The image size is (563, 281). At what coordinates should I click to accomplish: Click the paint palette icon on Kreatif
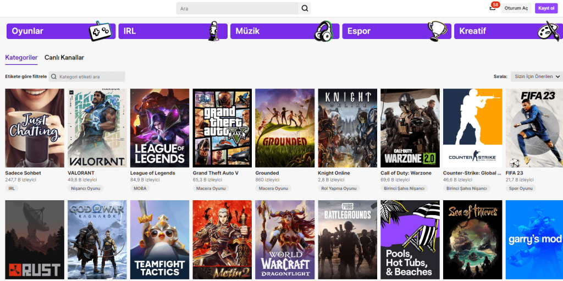point(549,31)
